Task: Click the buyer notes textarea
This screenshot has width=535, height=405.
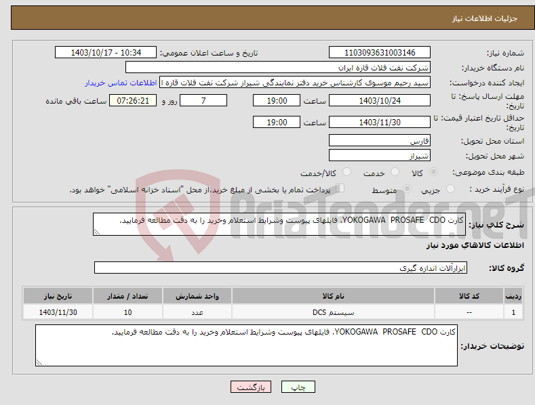Action: [x=246, y=345]
